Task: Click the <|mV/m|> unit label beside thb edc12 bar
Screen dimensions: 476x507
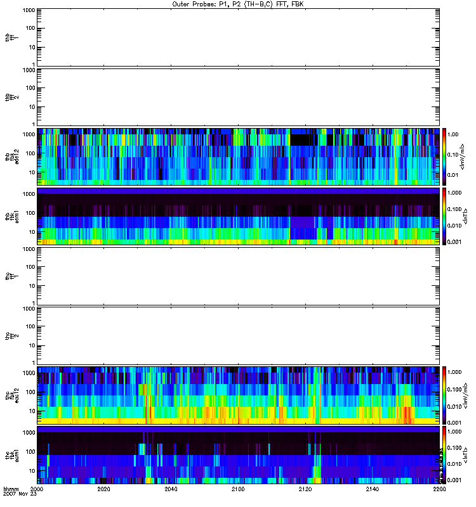Action: click(x=463, y=157)
